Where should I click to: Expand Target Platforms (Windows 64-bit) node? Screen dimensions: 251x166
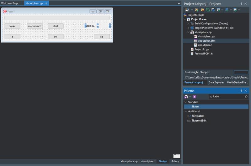pos(188,28)
